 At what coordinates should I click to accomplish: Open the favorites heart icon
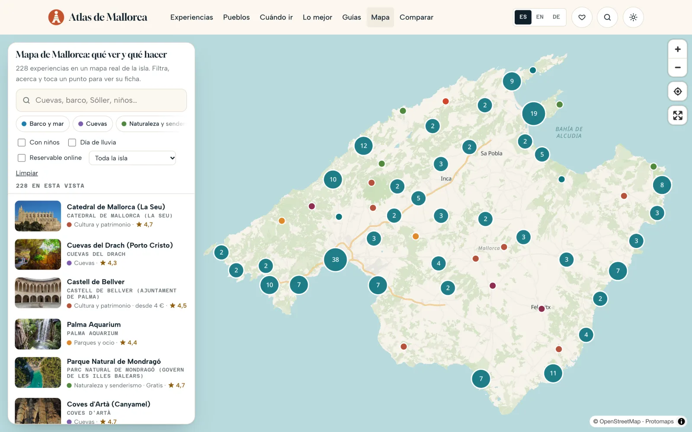pos(582,17)
